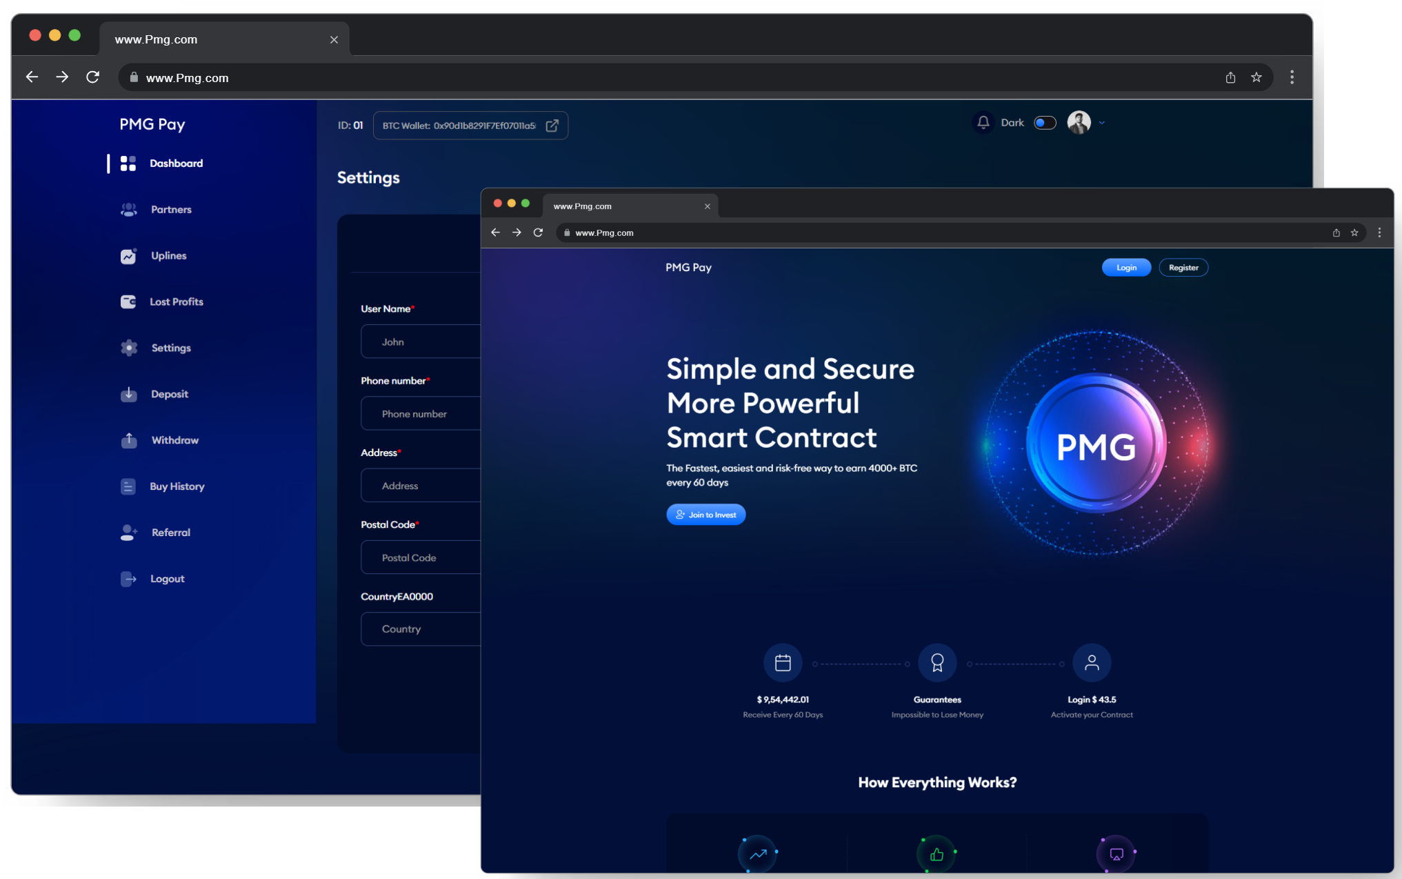Click the bookmark star in back browser
The image size is (1402, 879).
pyautogui.click(x=1256, y=77)
